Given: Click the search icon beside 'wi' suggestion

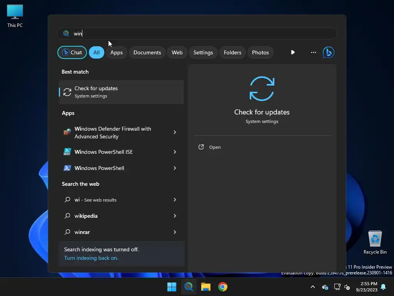Looking at the screenshot, I should pos(67,200).
